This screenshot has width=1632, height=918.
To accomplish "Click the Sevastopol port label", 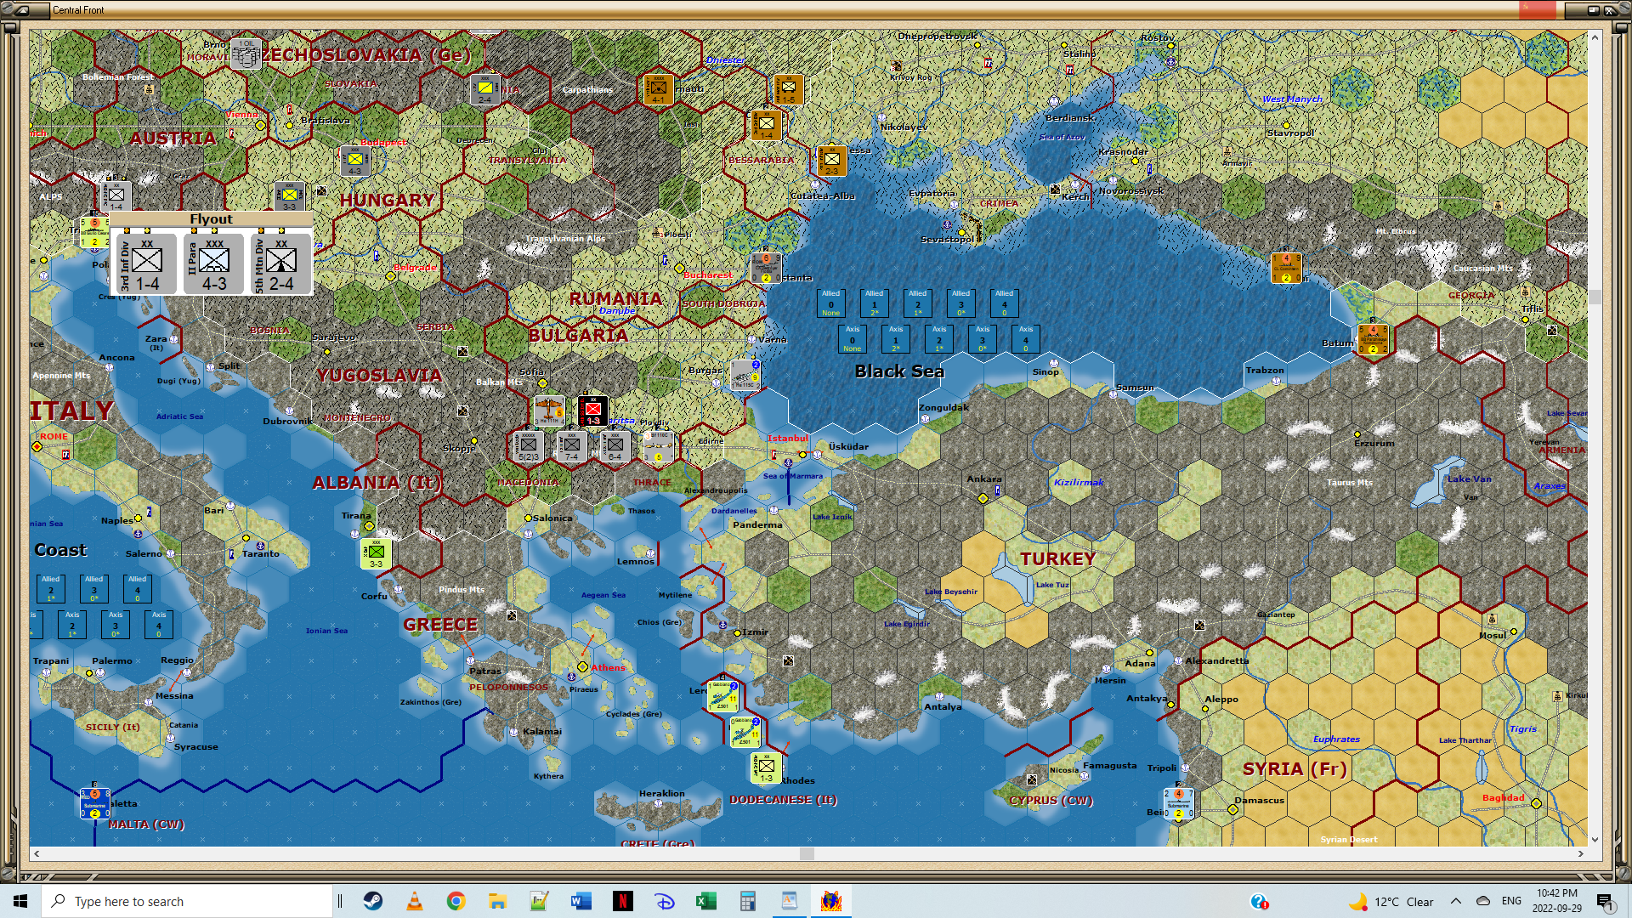I will point(947,239).
